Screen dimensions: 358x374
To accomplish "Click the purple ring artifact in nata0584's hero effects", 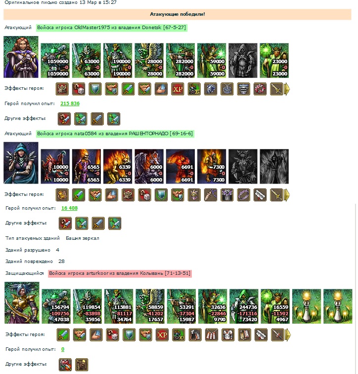I will (x=243, y=195).
